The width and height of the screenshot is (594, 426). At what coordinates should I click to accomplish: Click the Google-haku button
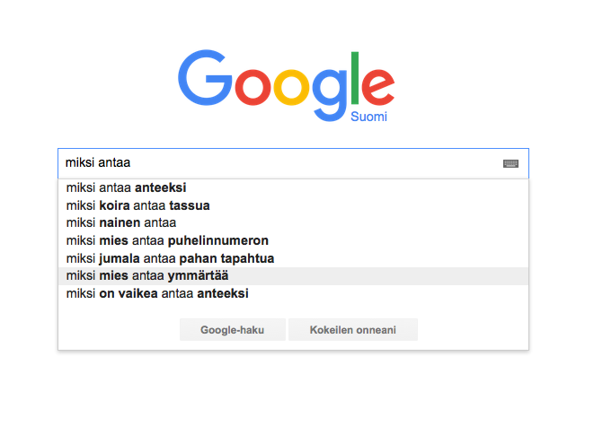tap(233, 330)
